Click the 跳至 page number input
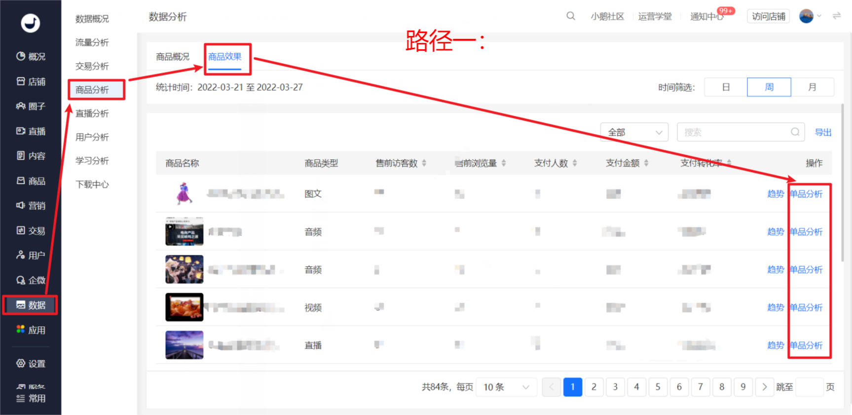This screenshot has height=415, width=852. (x=810, y=387)
